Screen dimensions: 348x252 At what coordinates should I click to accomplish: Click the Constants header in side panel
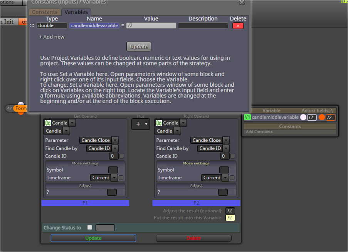tap(290, 126)
